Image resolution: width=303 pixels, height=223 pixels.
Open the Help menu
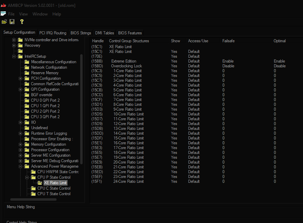57,14
